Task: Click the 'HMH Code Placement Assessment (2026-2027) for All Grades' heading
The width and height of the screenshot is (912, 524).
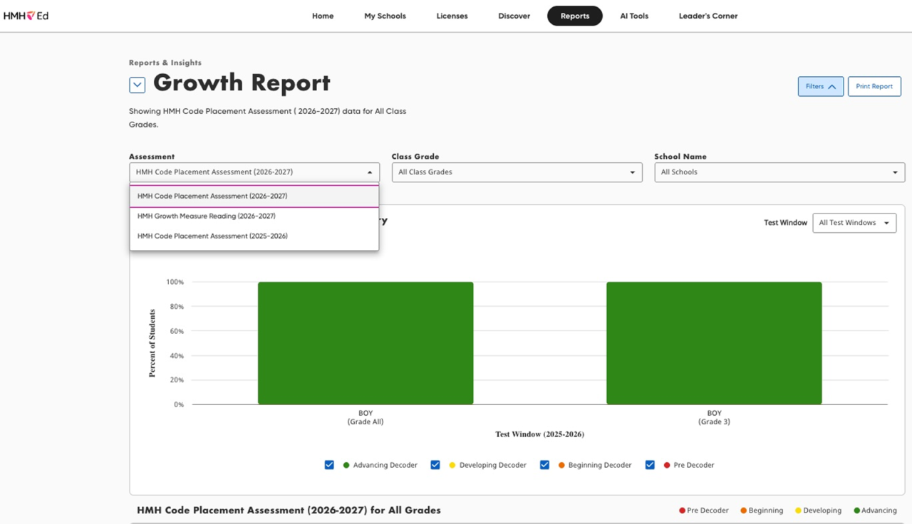Action: pyautogui.click(x=289, y=510)
